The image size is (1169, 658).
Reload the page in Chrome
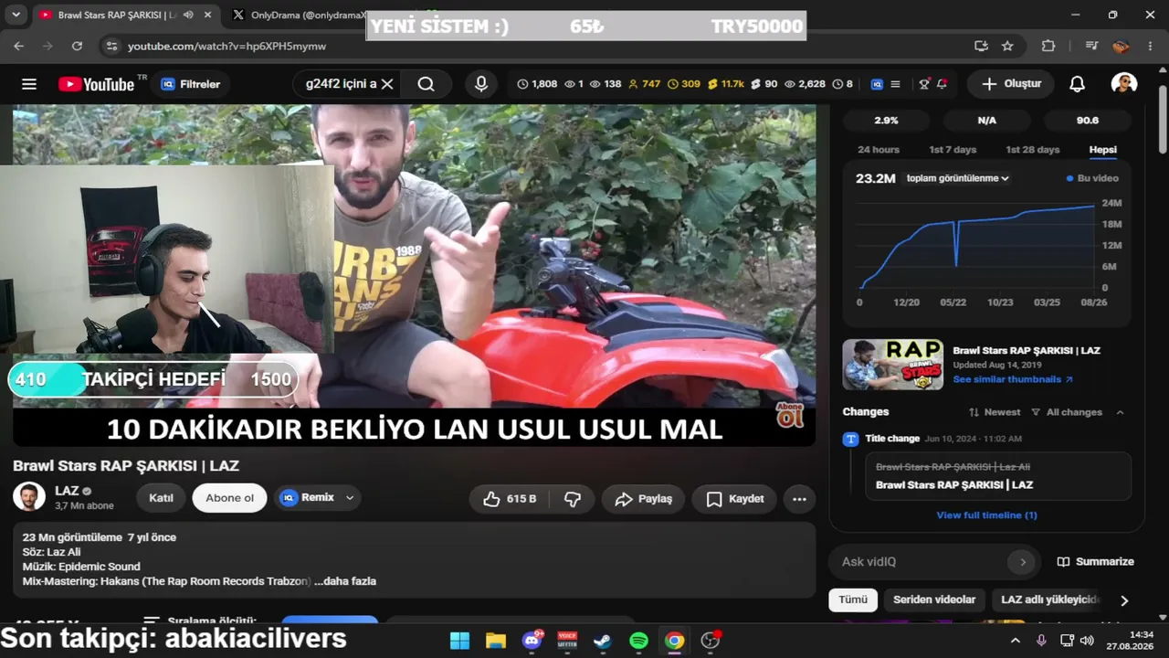coord(77,46)
